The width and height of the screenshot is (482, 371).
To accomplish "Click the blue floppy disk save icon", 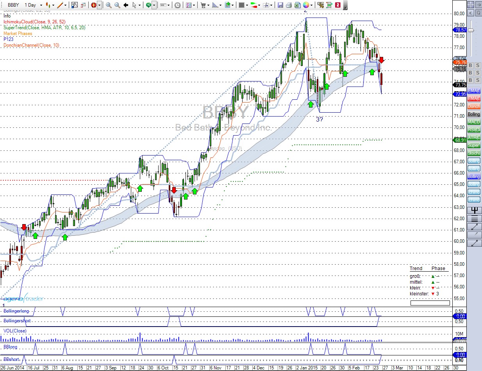I will pyautogui.click(x=280, y=5).
